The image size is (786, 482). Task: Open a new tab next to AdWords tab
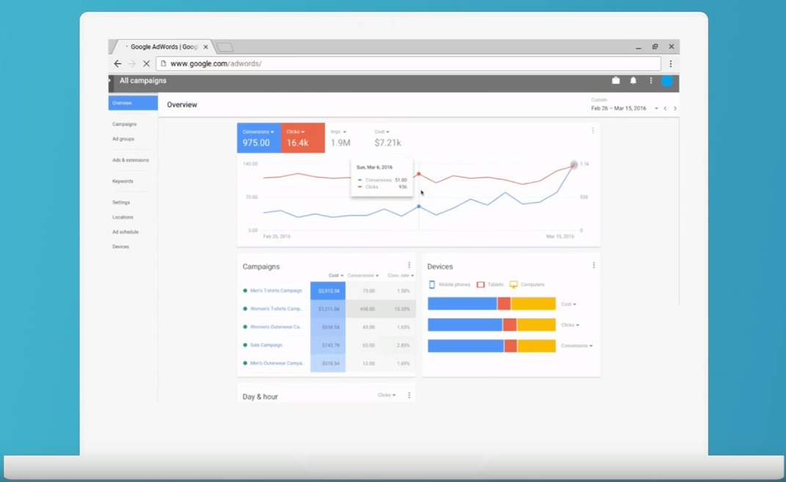click(x=225, y=47)
